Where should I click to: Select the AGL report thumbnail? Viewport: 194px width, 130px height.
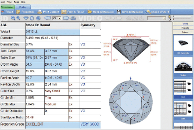(x=183, y=87)
